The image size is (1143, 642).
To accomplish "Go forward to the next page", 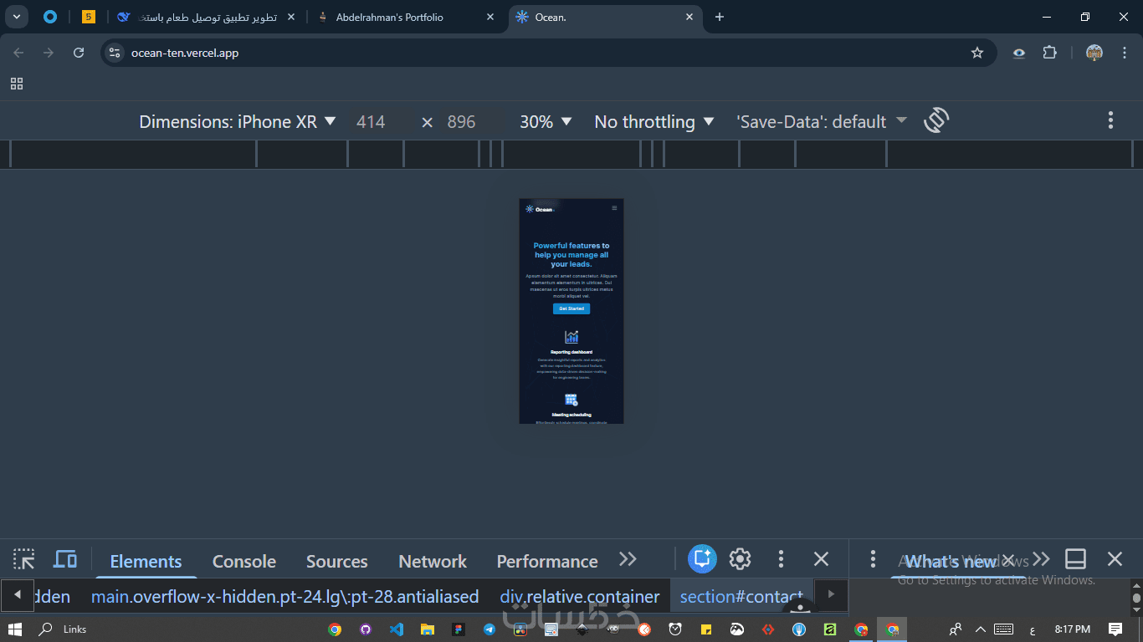I will [x=49, y=53].
